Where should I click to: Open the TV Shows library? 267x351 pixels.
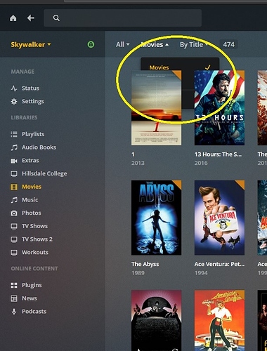(x=34, y=226)
